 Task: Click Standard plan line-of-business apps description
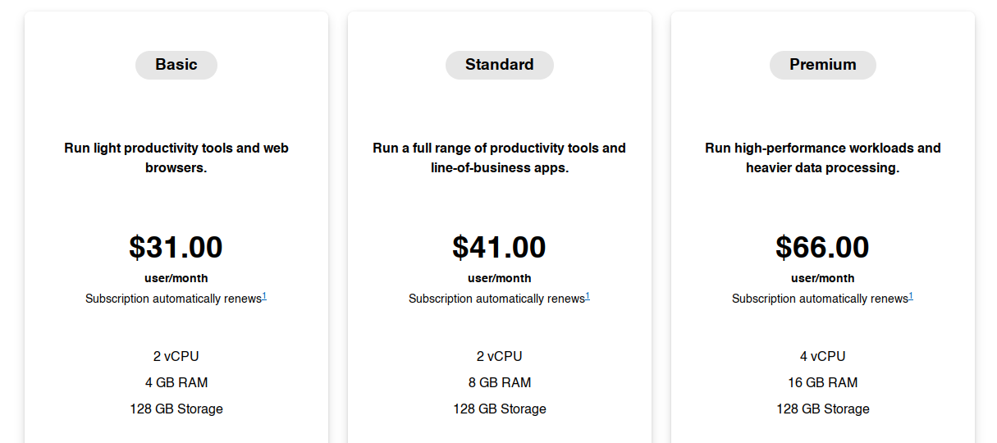(x=500, y=158)
